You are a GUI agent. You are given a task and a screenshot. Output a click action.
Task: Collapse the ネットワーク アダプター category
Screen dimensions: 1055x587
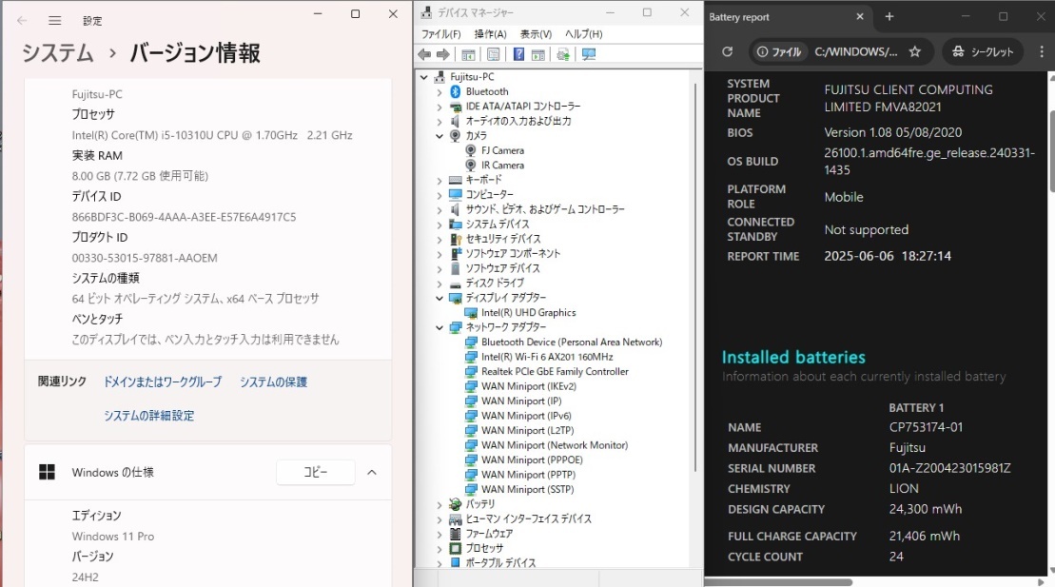coord(440,327)
